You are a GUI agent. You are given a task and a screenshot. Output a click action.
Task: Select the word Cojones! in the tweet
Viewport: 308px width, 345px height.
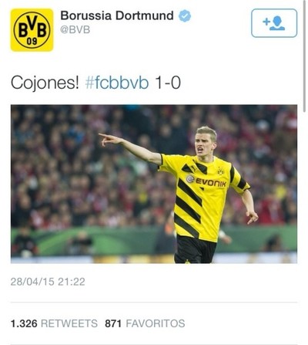click(x=45, y=83)
